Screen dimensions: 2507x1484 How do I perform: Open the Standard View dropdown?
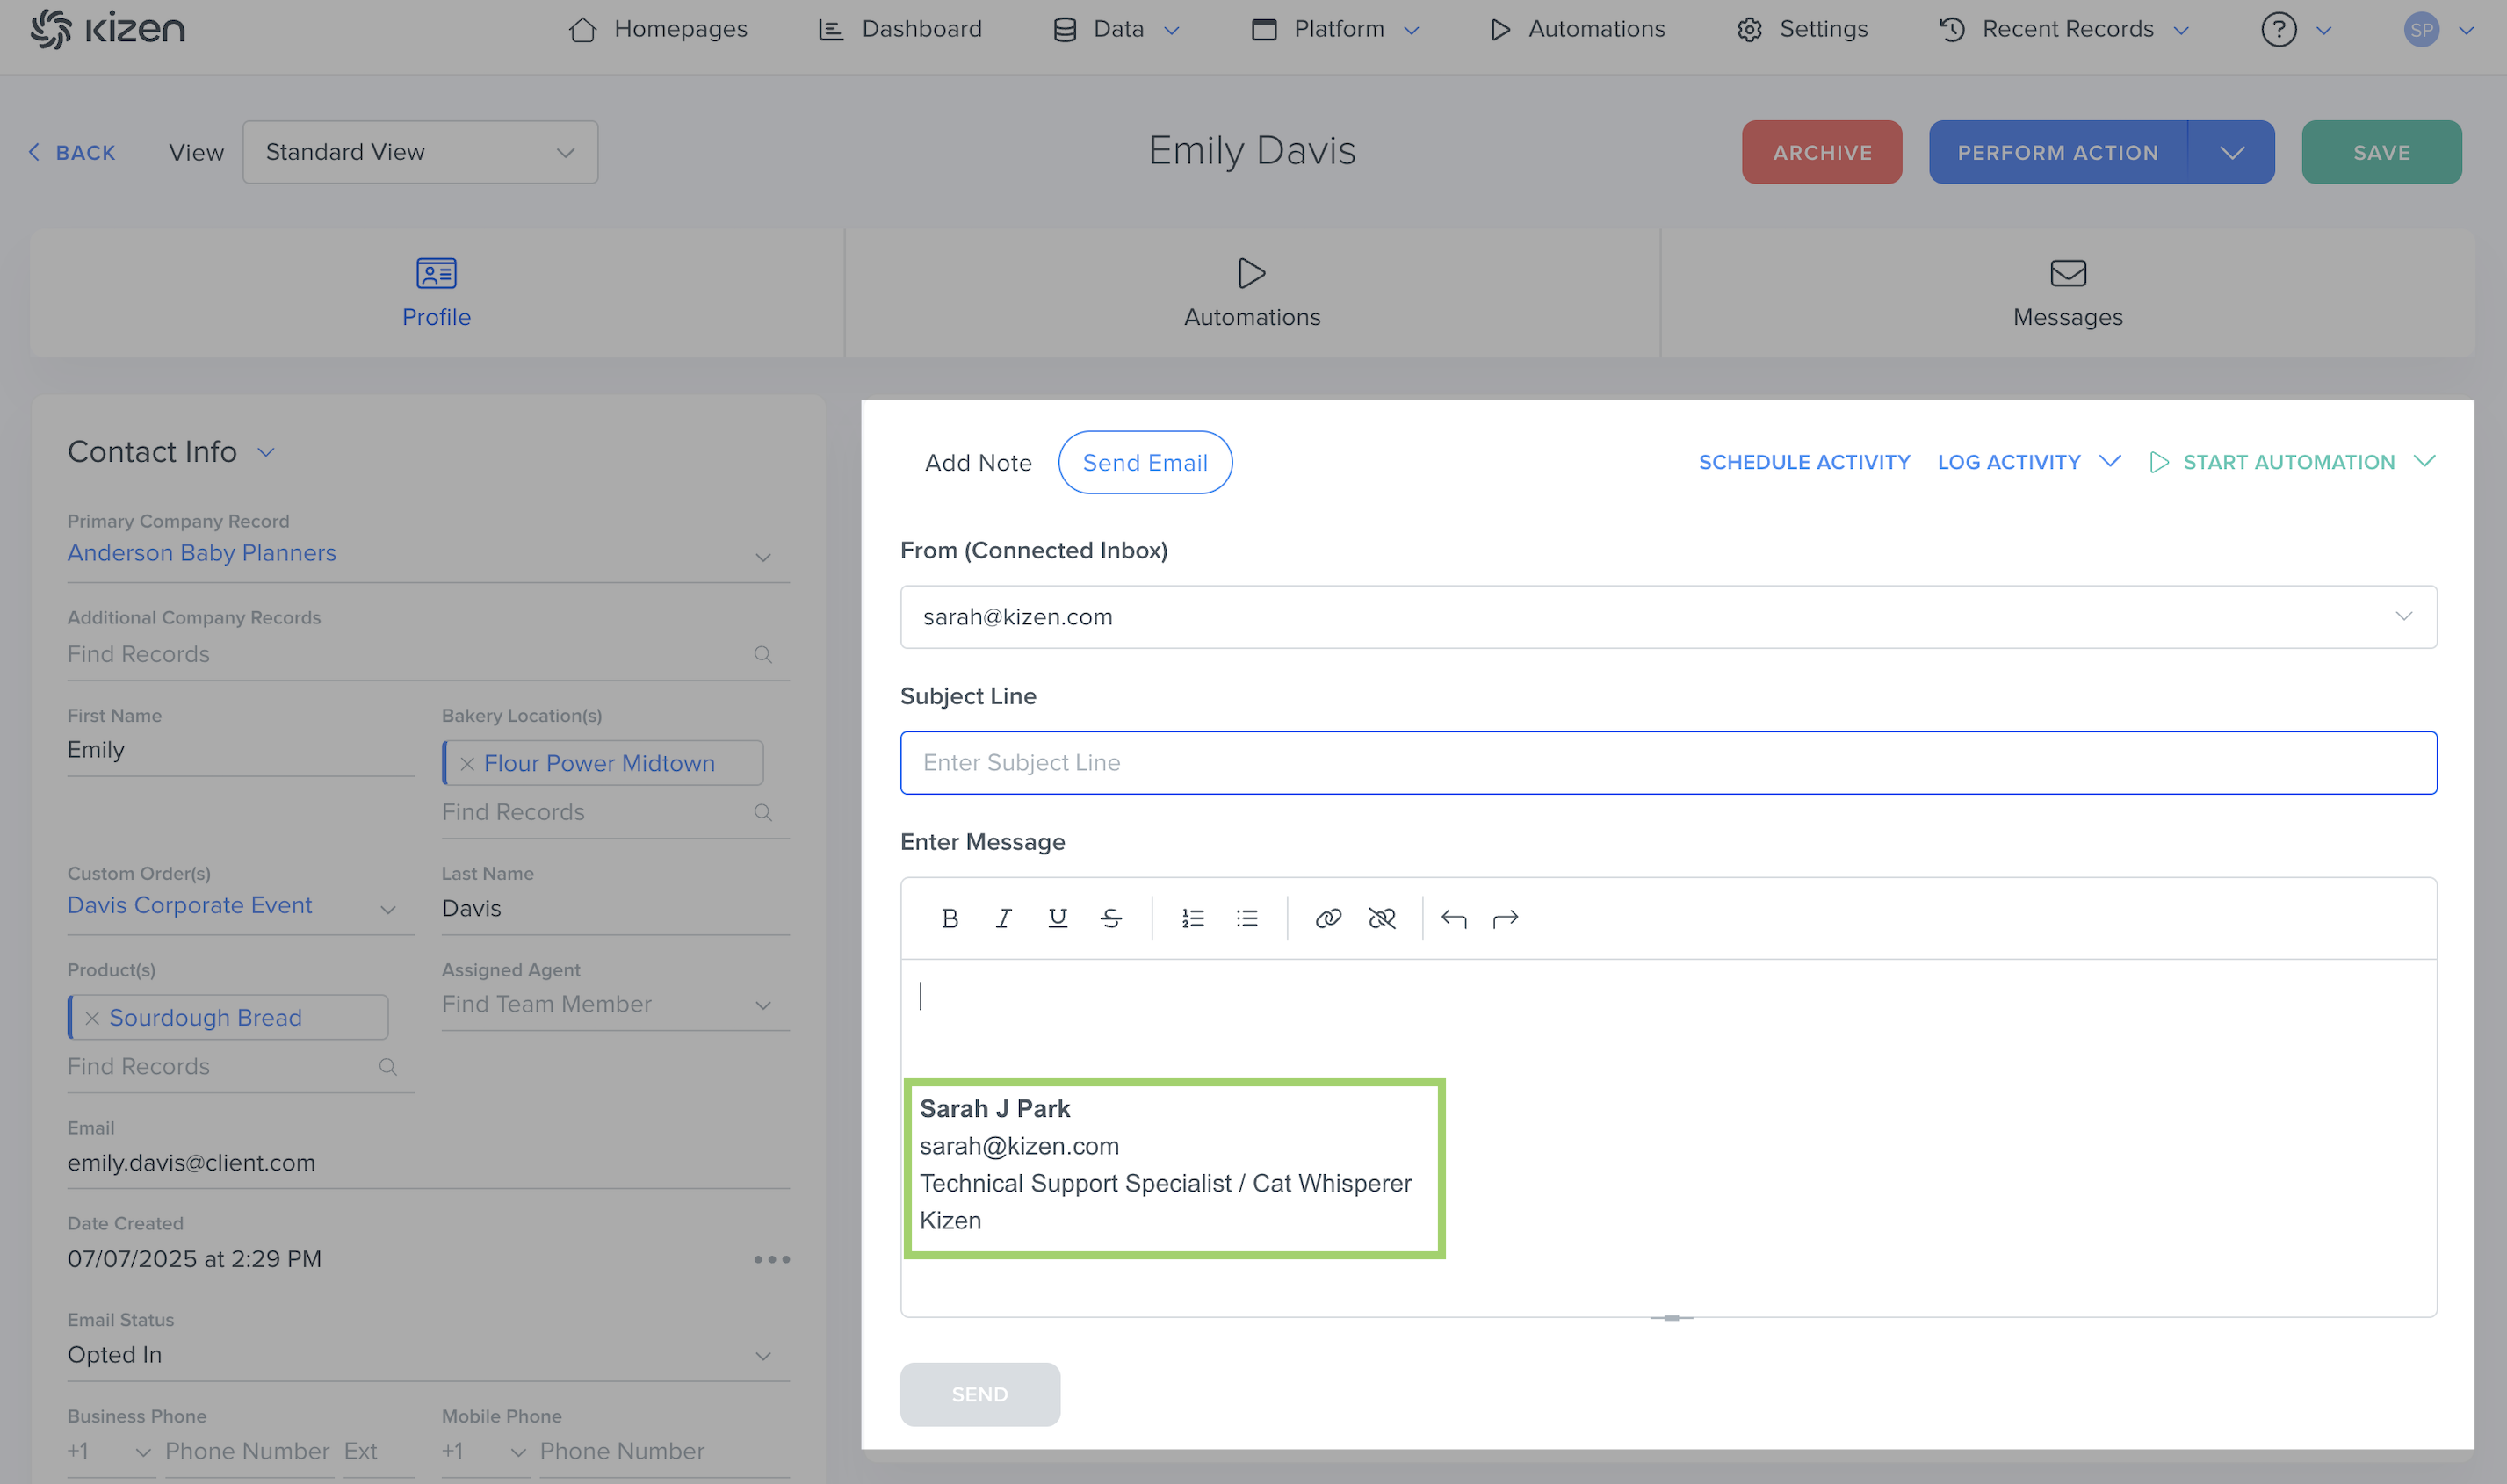point(420,152)
